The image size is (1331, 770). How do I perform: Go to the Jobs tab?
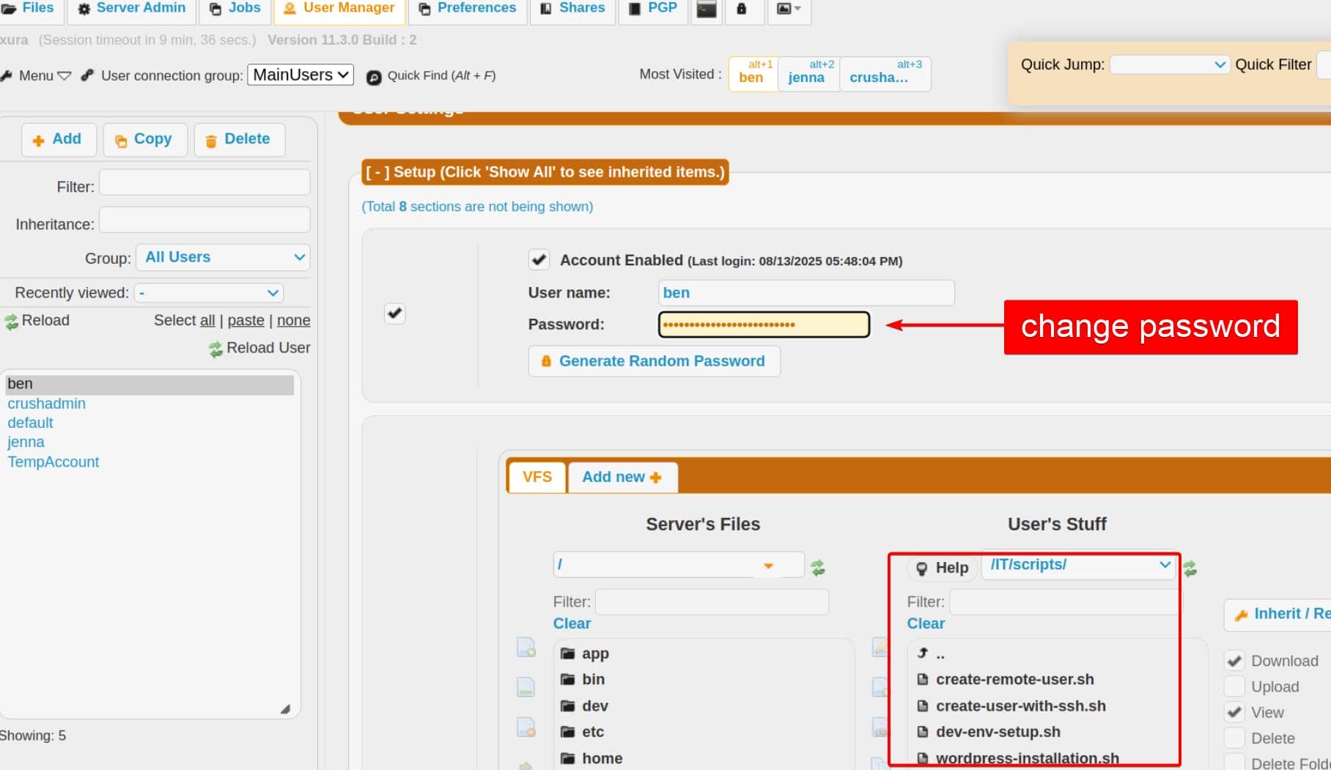235,8
